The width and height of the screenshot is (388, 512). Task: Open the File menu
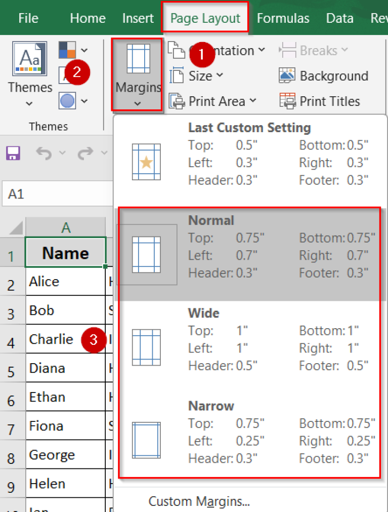(x=28, y=18)
